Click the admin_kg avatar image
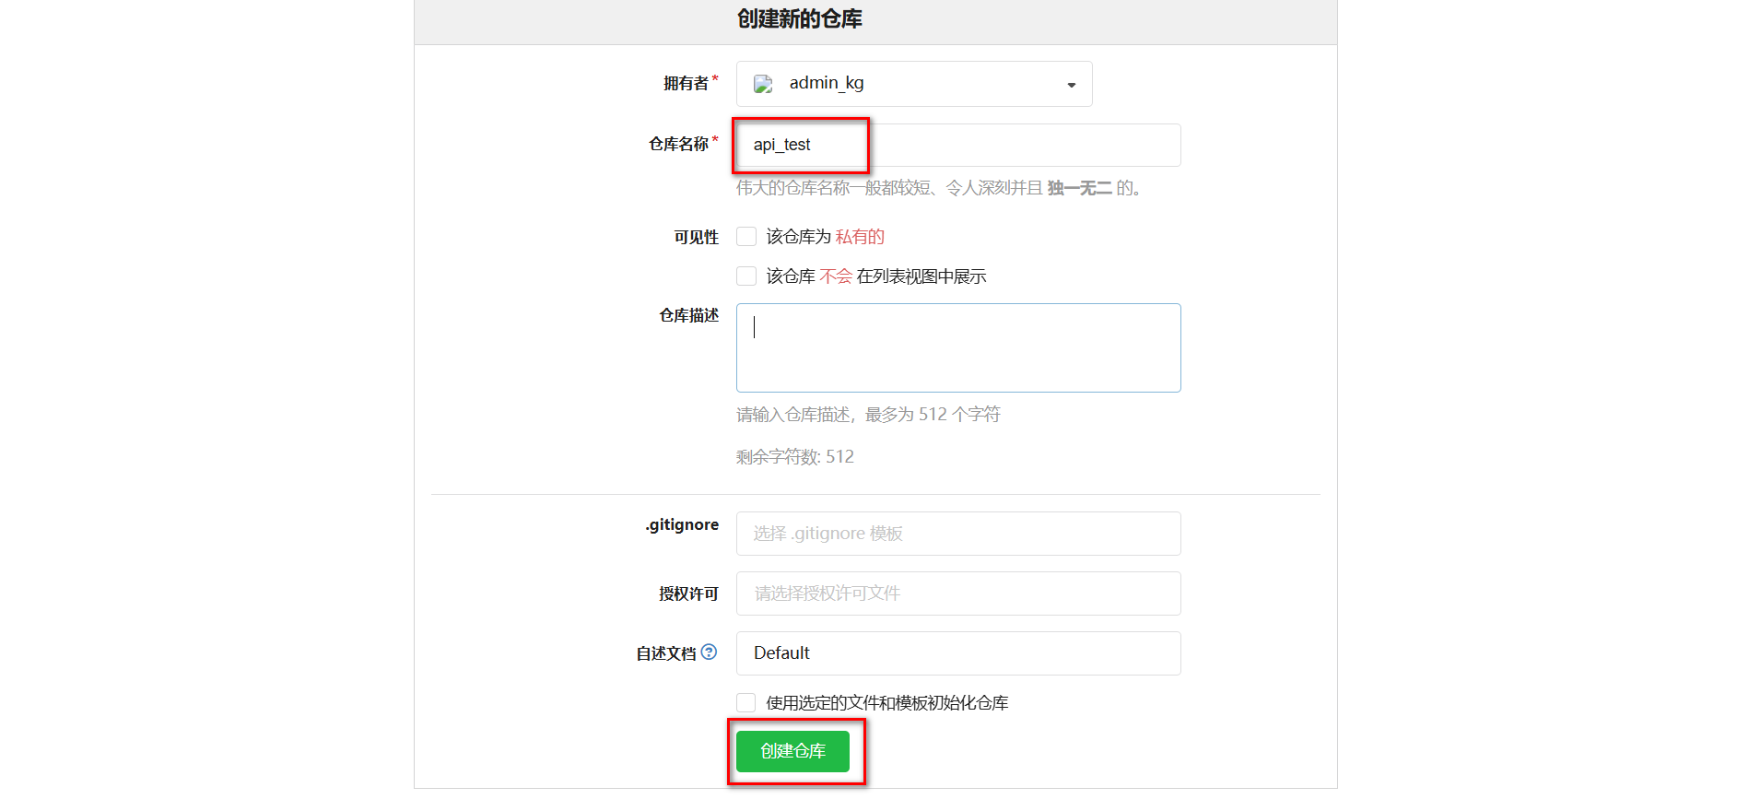 pyautogui.click(x=763, y=85)
